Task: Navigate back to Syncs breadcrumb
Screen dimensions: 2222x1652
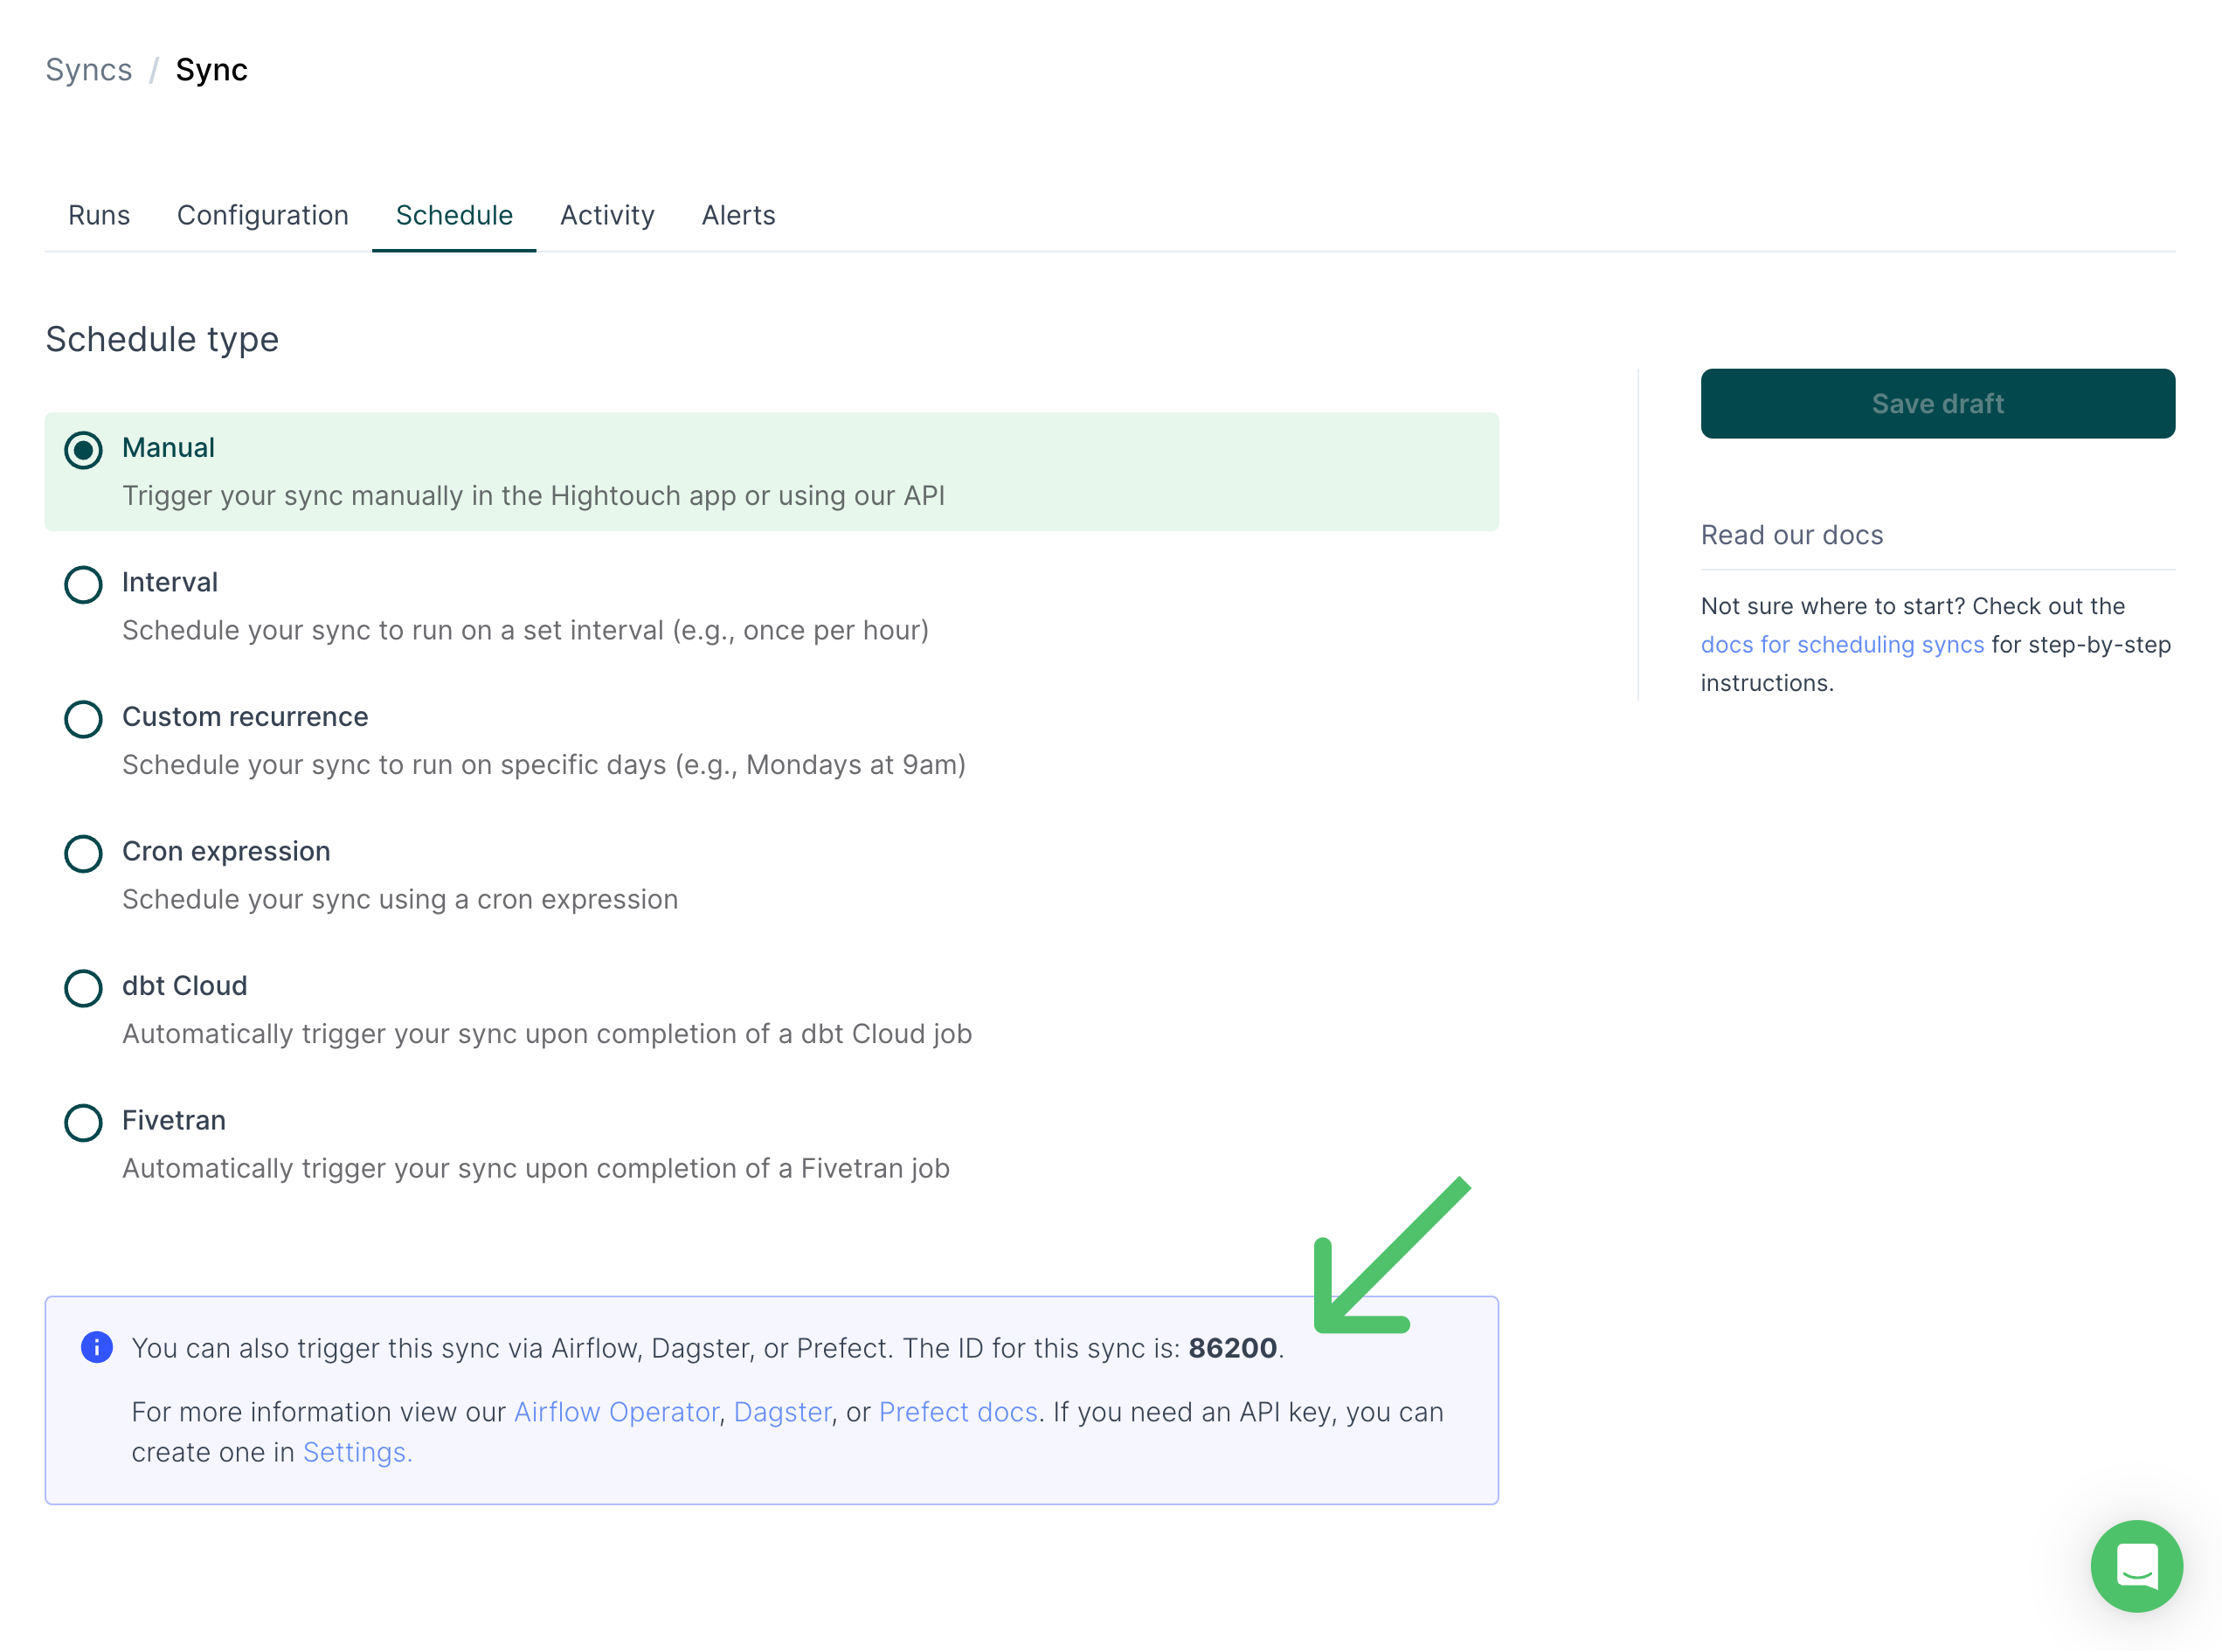Action: 89,70
